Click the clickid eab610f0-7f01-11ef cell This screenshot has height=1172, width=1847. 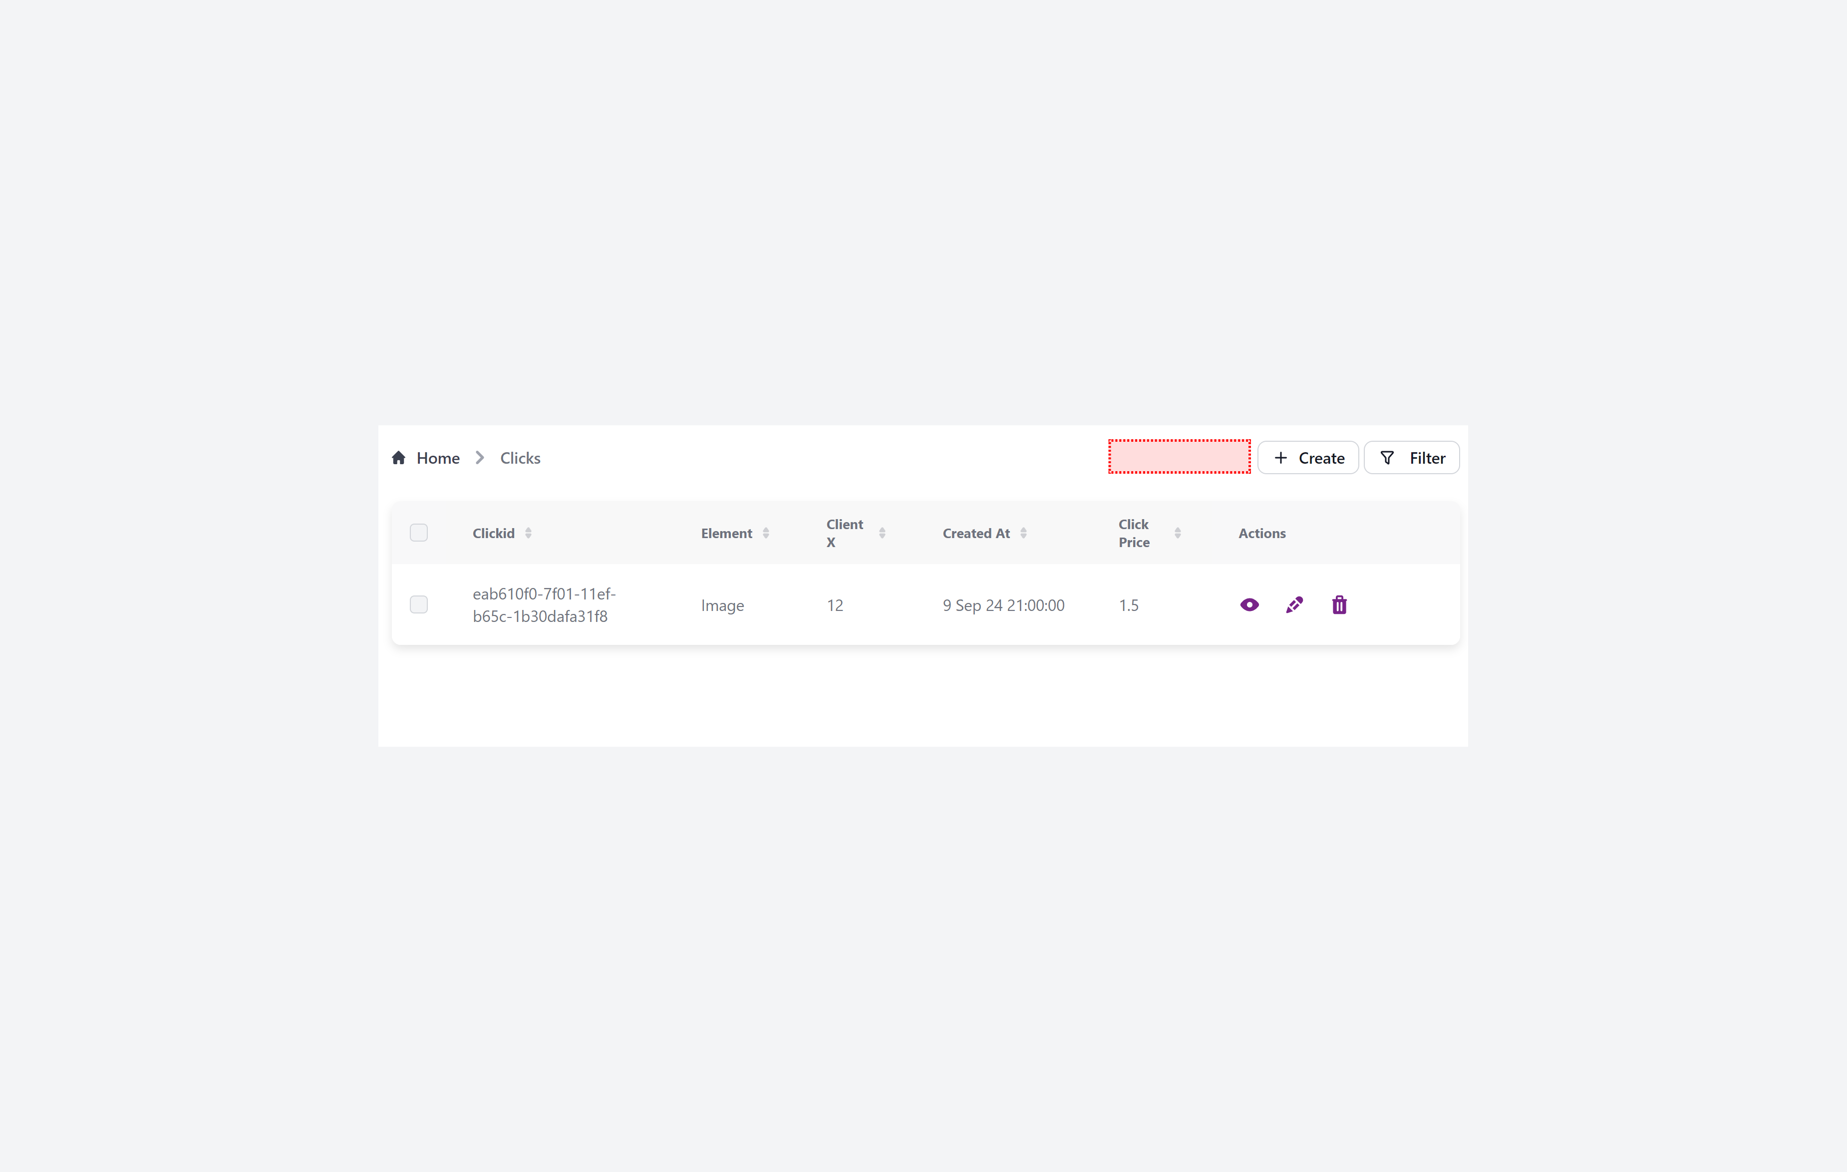[x=544, y=605]
